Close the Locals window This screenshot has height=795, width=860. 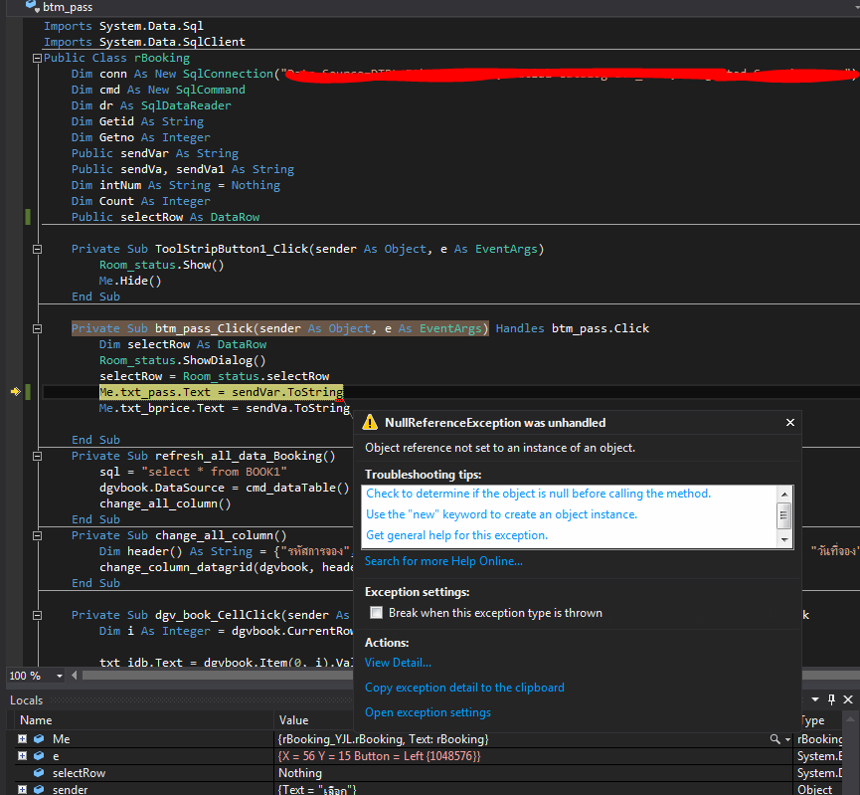(848, 699)
